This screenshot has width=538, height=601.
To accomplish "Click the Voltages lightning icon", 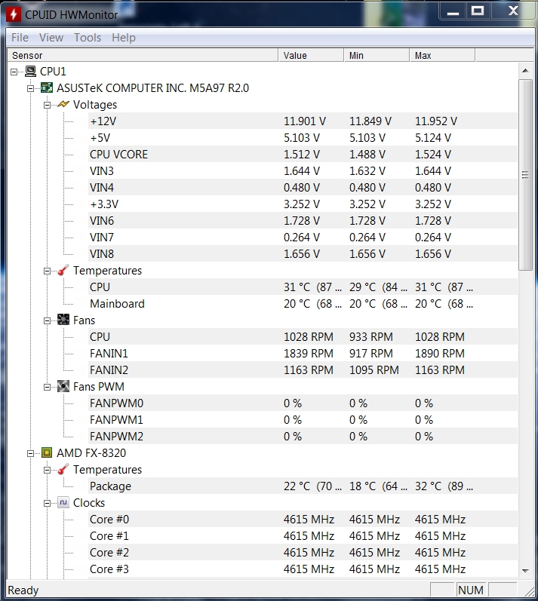I will pos(63,104).
